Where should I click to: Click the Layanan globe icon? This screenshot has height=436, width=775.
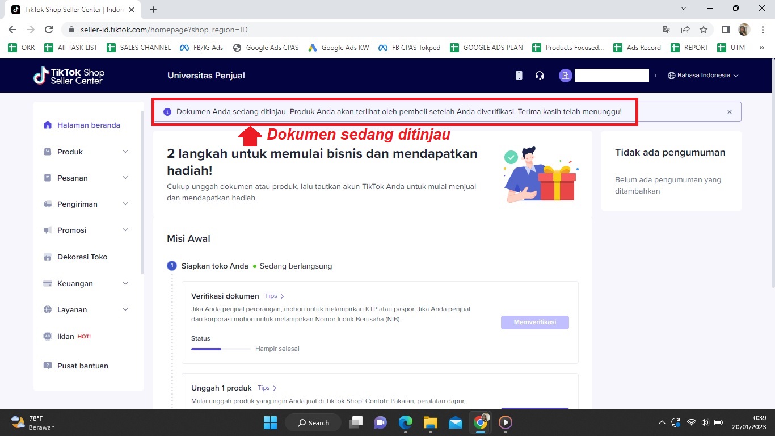[x=48, y=309]
